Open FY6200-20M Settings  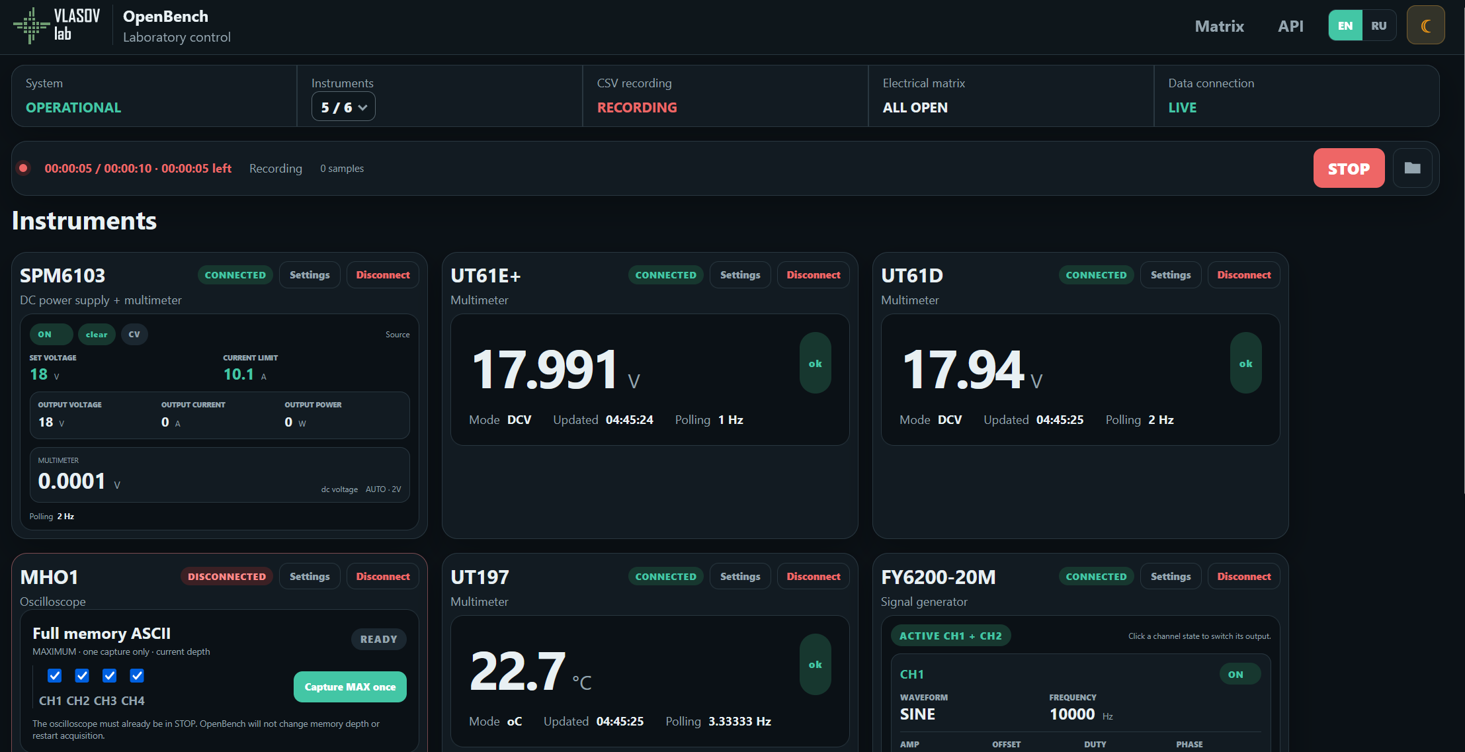[x=1171, y=576]
